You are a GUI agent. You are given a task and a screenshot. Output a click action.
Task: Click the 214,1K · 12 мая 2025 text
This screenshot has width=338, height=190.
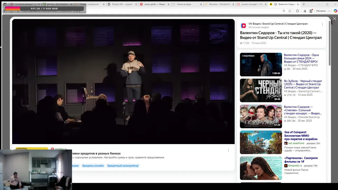pyautogui.click(x=298, y=95)
